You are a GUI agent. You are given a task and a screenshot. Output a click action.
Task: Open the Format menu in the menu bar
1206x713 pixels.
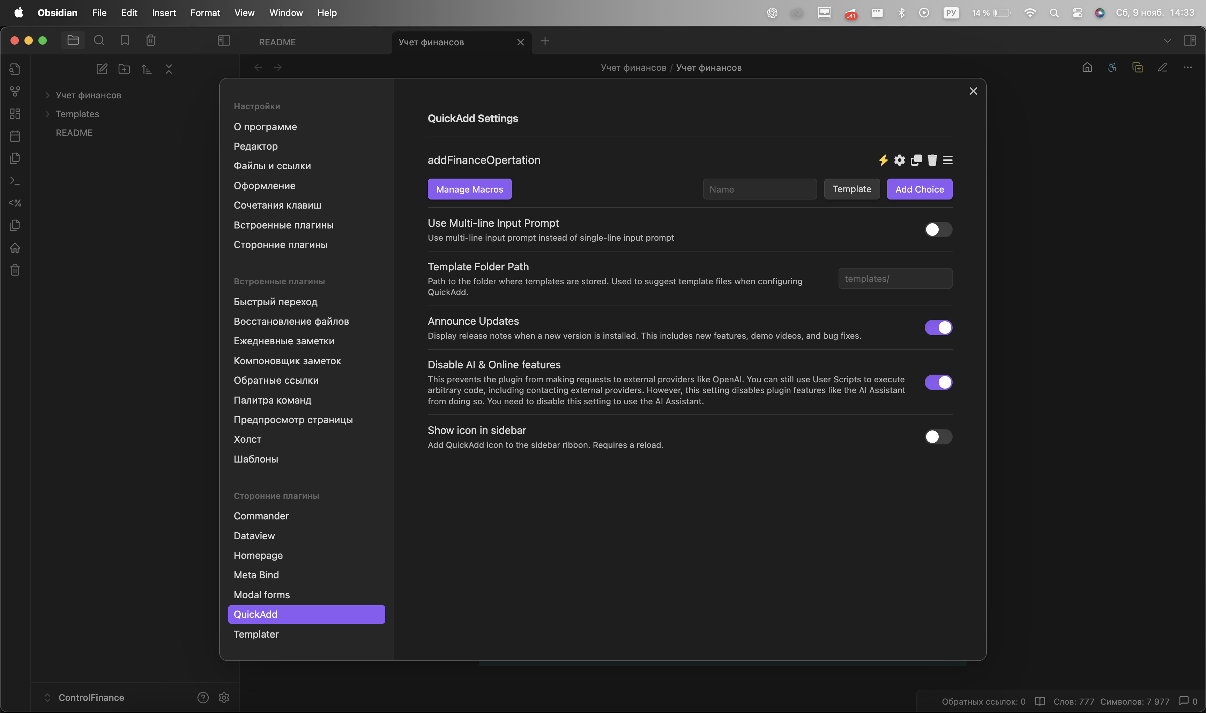[x=205, y=13]
